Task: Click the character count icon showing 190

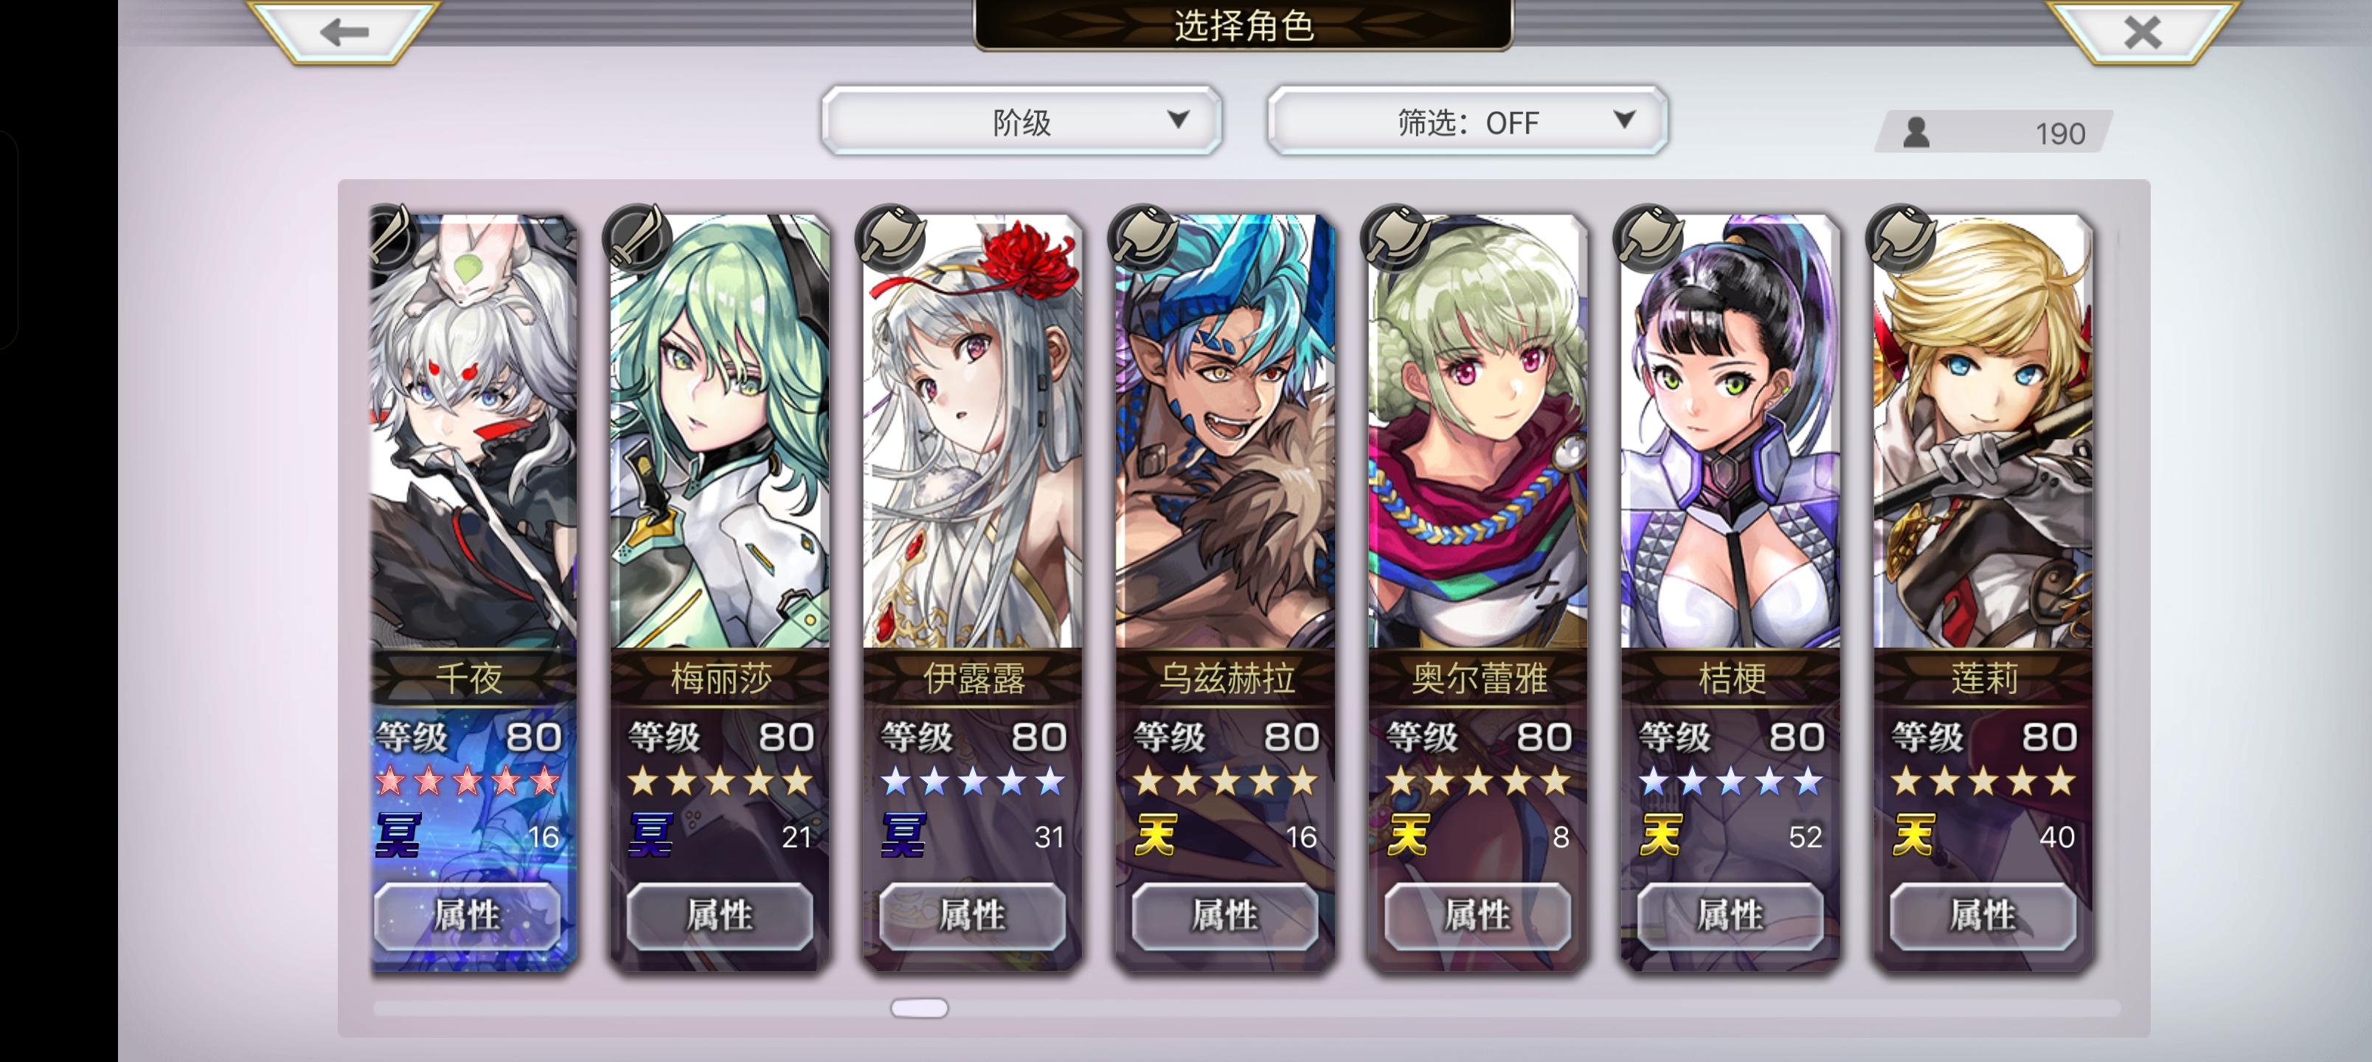Action: [x=1917, y=133]
